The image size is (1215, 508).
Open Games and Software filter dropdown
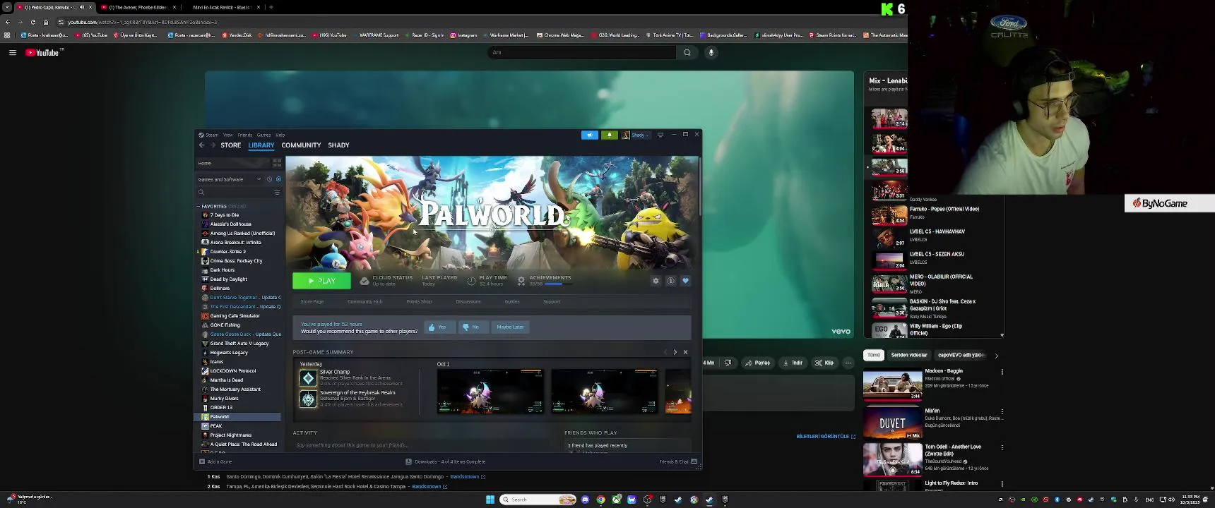click(x=230, y=179)
